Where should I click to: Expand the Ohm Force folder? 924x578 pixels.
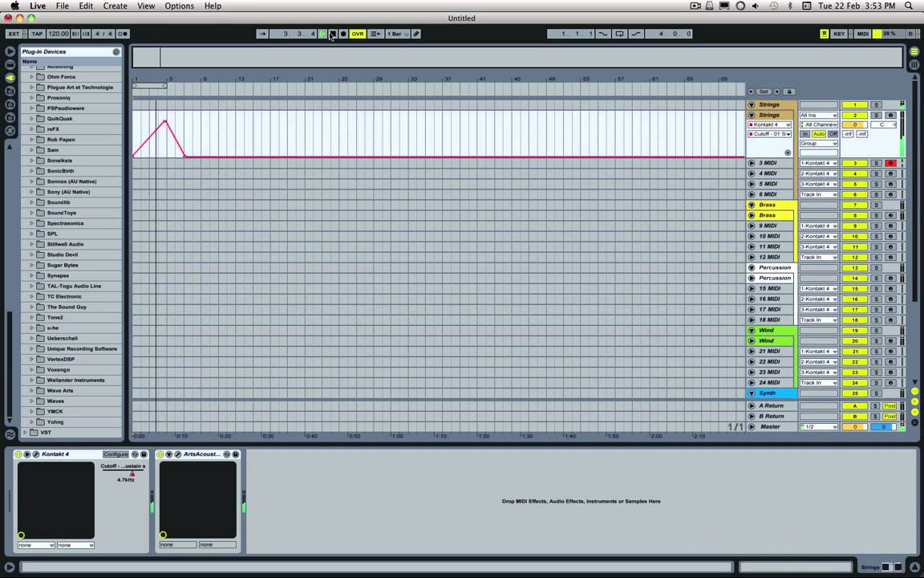coord(32,77)
